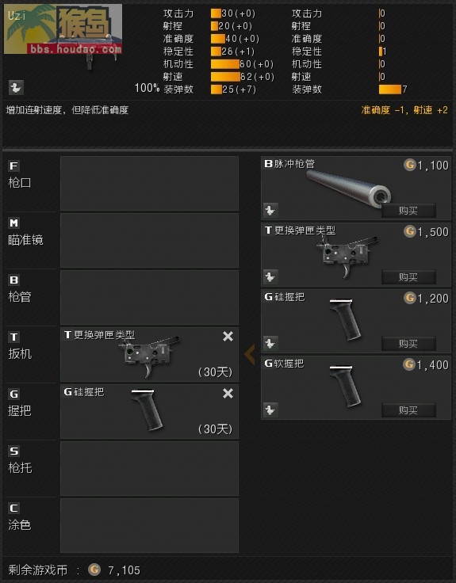Select the M 瞄准镜 scope category
Viewport: 456px width, 583px height.
[x=30, y=241]
